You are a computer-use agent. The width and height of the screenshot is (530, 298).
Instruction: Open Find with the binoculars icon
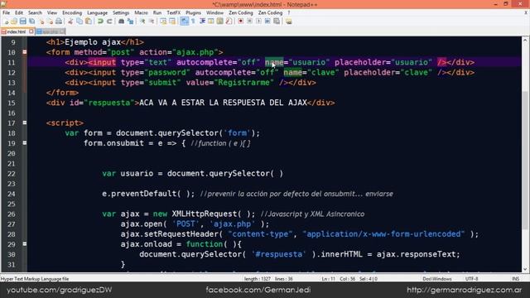click(x=121, y=22)
